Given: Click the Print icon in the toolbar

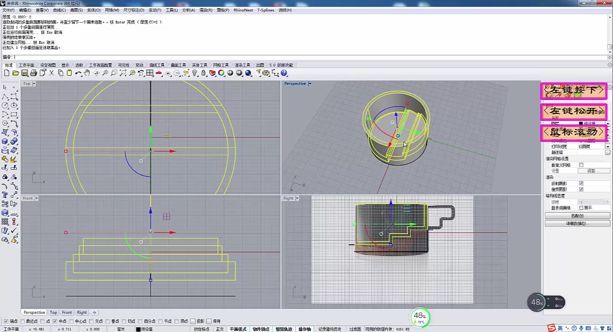Looking at the screenshot, I should (x=33, y=73).
